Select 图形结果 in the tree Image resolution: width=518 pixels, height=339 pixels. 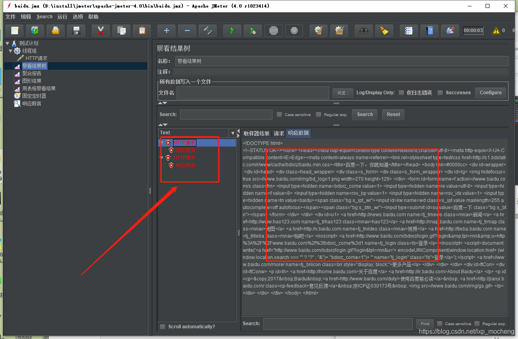(x=32, y=81)
